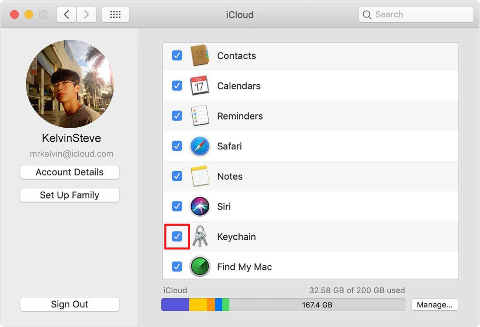Screen dimensions: 480x327
Task: Click the KelvinSteve profile photo
Action: (x=70, y=84)
